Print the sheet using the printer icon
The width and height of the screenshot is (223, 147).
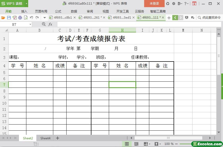(x=20, y=18)
